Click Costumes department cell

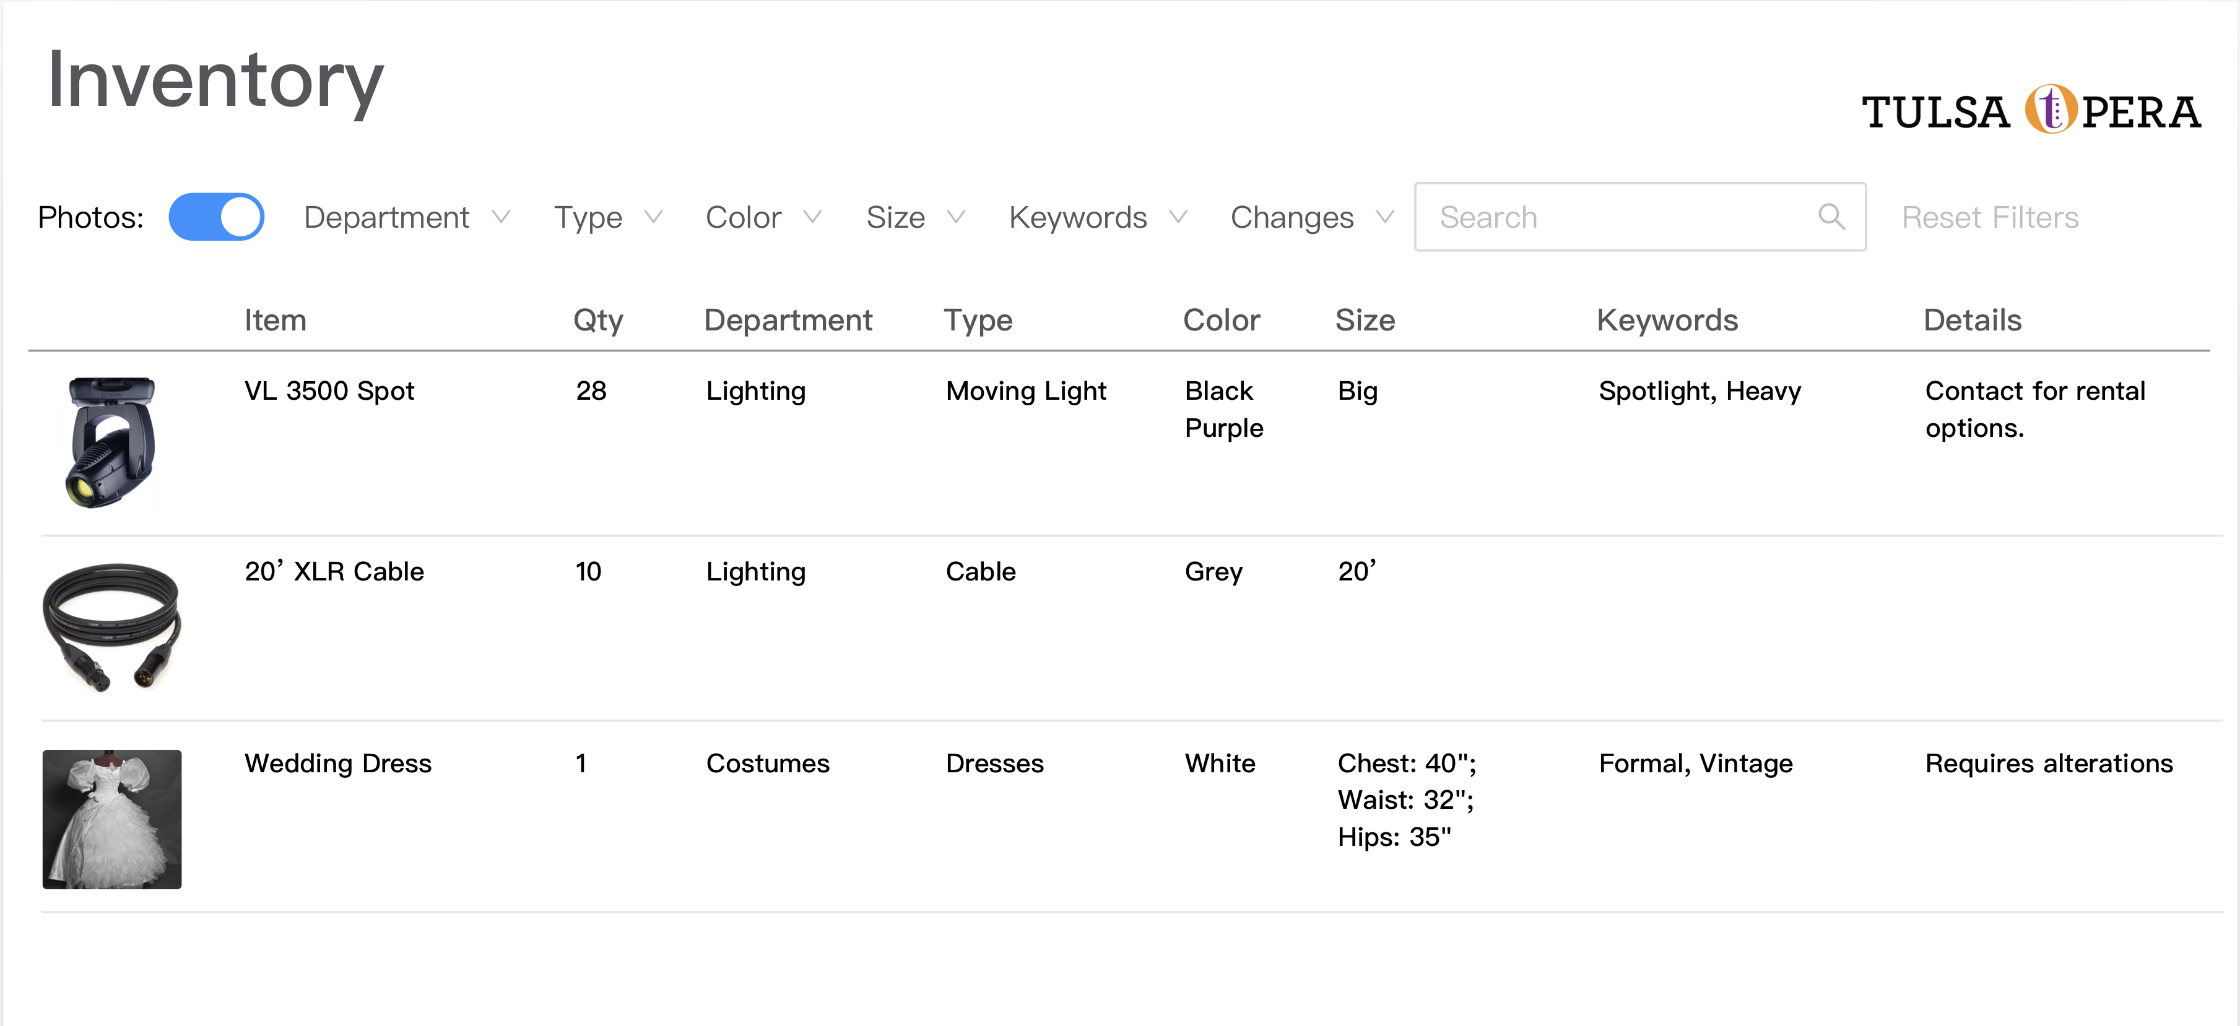click(768, 764)
